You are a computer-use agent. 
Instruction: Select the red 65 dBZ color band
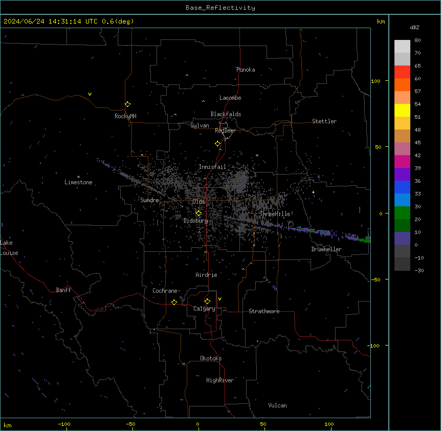[x=402, y=72]
